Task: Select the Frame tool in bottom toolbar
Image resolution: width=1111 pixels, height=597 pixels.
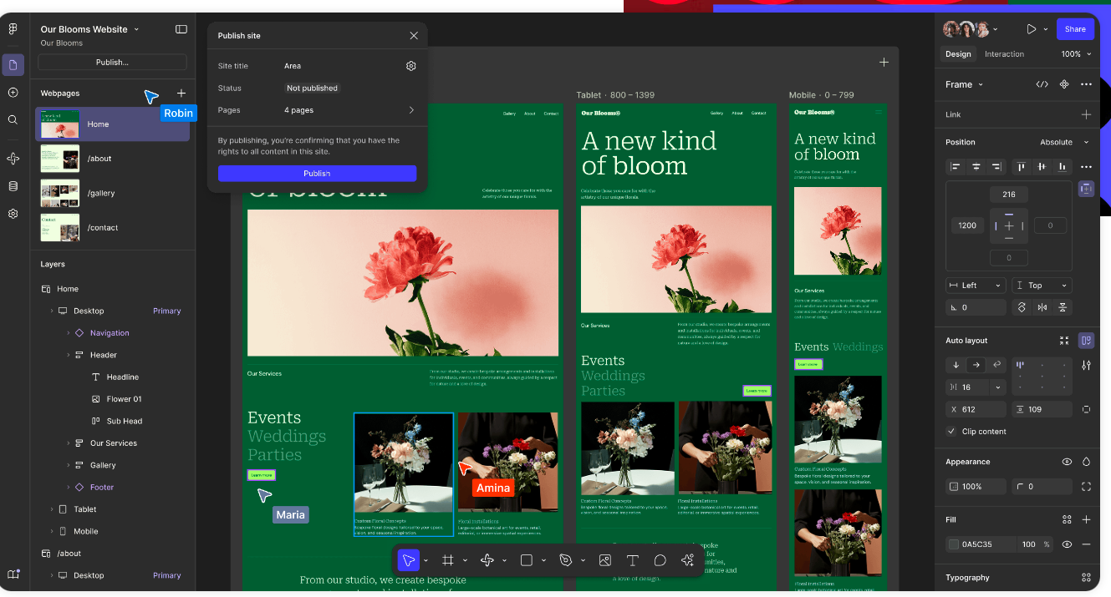Action: 447,560
